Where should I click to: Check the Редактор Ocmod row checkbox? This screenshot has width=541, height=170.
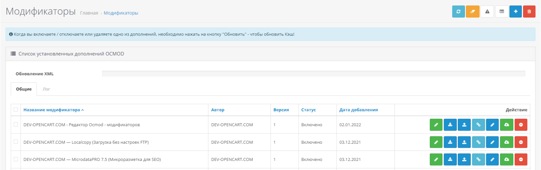tap(16, 124)
